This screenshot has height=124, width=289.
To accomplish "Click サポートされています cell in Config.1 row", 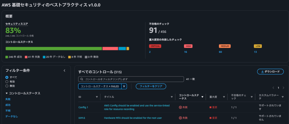I will (270, 107).
